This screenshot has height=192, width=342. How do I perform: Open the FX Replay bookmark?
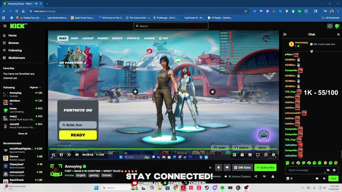click(x=220, y=18)
